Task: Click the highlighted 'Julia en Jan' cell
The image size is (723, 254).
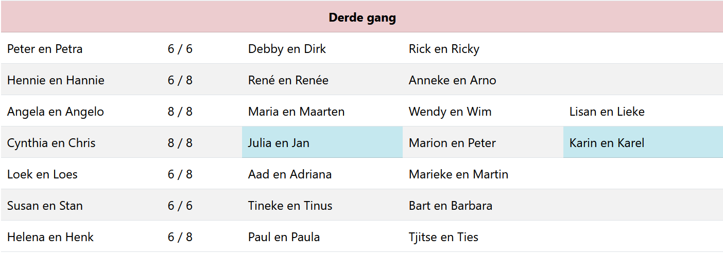Action: (279, 143)
